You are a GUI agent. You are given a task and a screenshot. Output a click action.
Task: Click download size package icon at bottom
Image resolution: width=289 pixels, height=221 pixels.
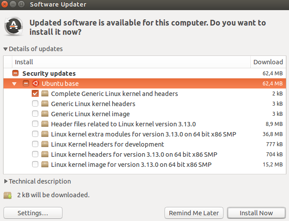click(7, 195)
